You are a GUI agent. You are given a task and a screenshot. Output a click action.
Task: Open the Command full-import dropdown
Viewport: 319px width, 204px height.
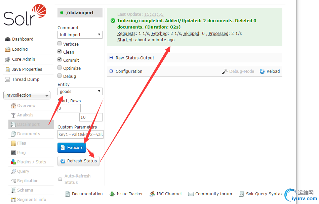80,35
